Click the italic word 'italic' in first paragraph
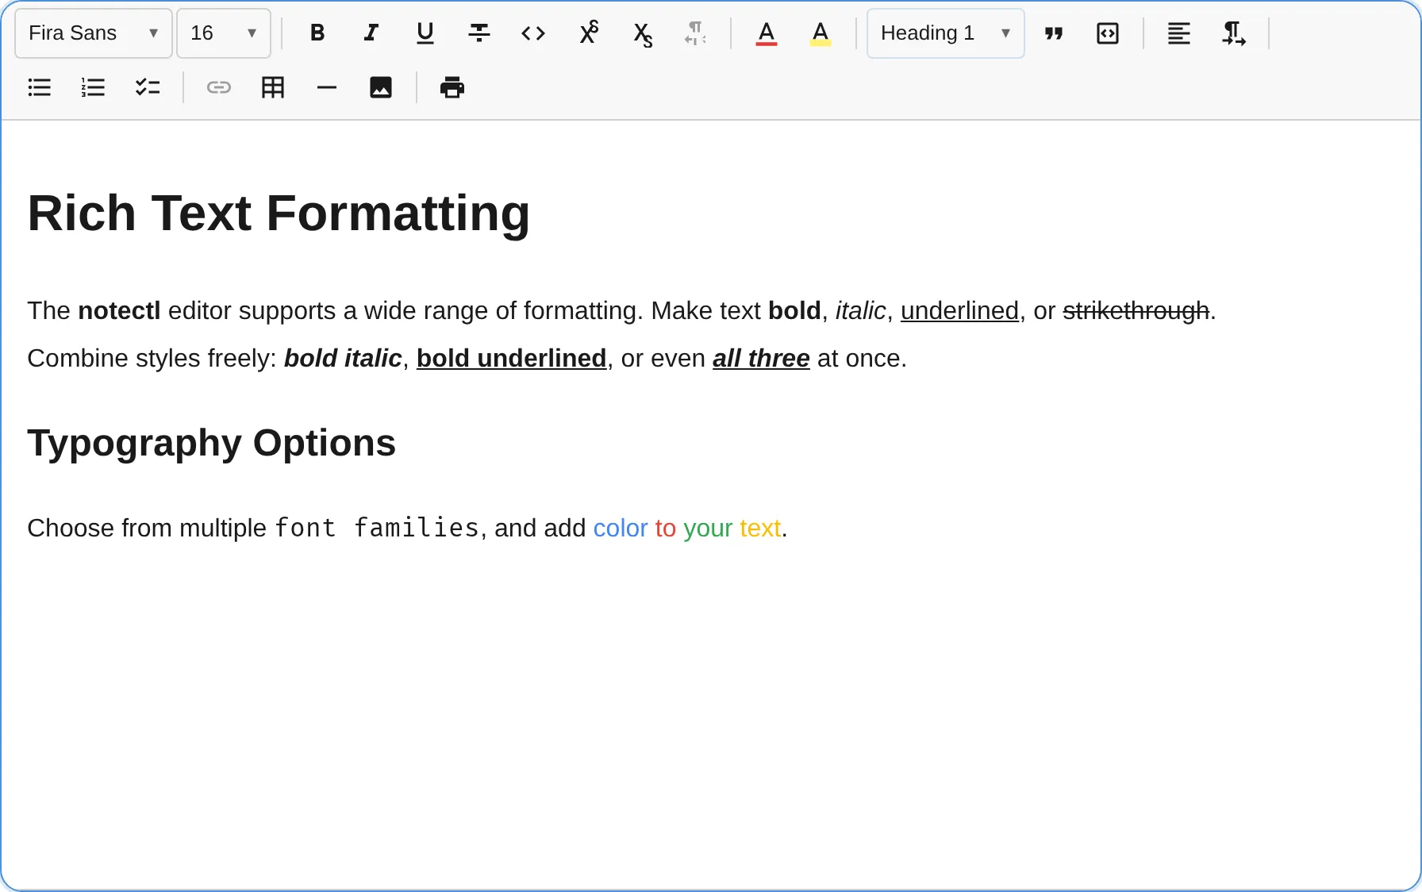 (x=860, y=310)
